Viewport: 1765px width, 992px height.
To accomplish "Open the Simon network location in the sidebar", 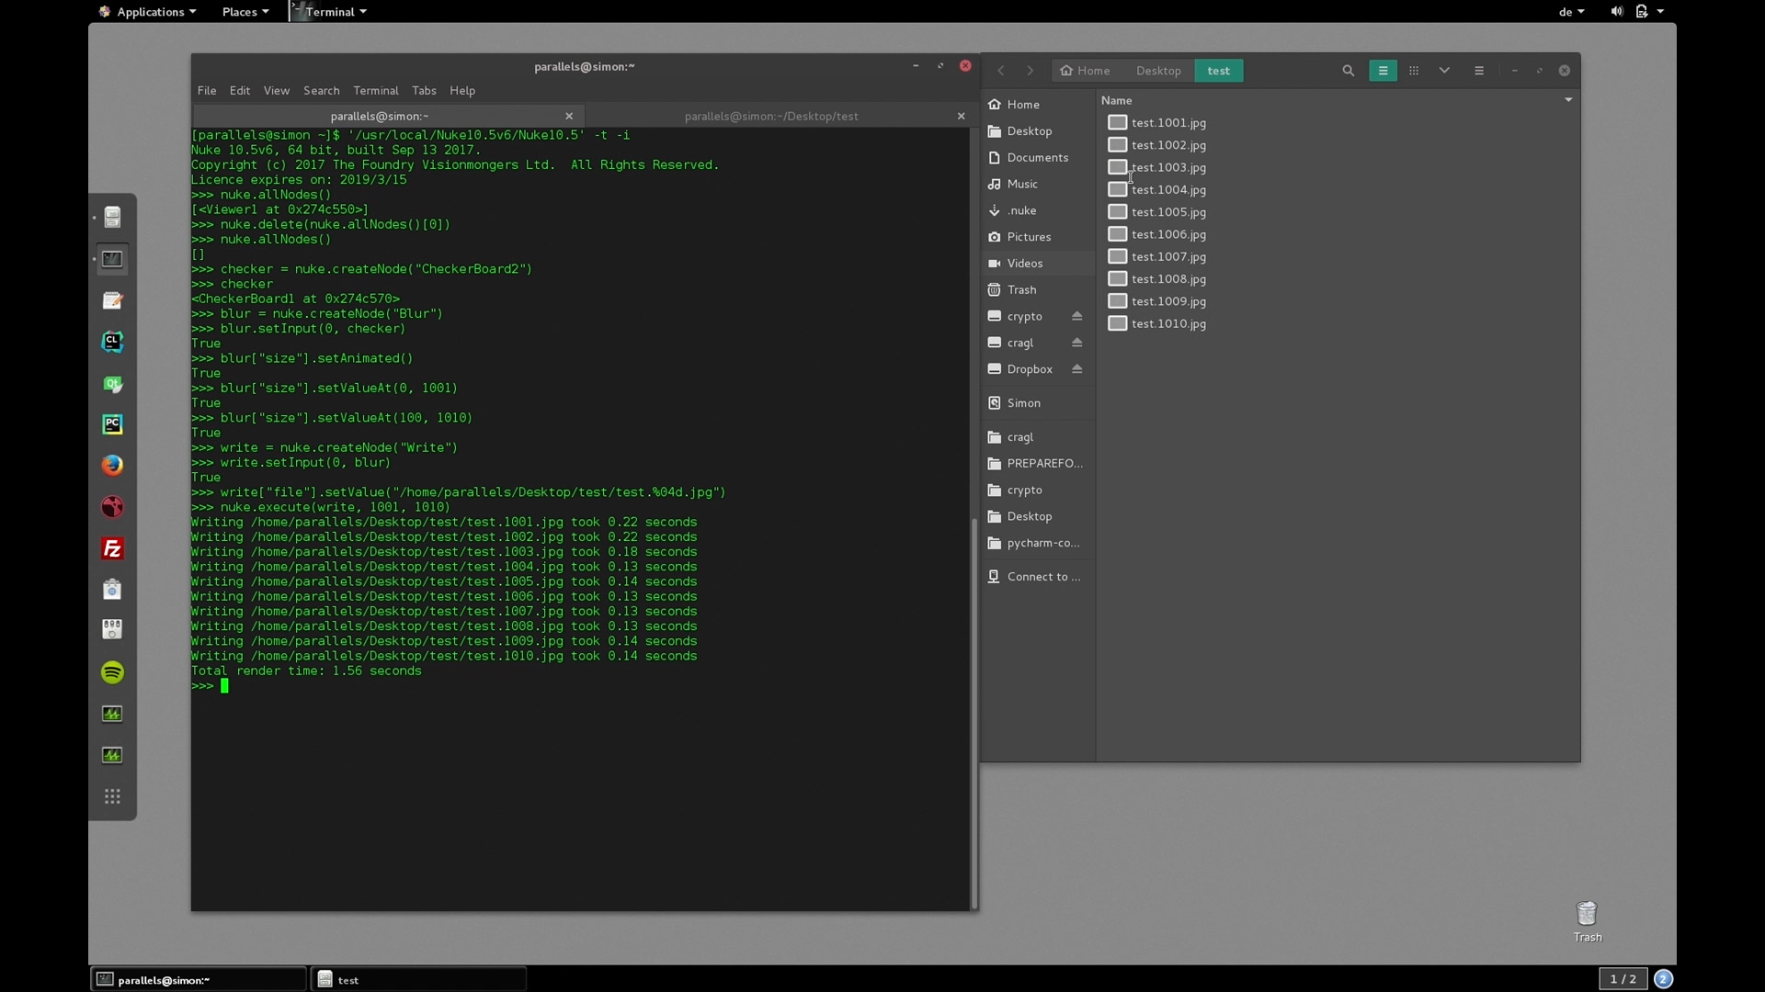I will tap(1038, 403).
